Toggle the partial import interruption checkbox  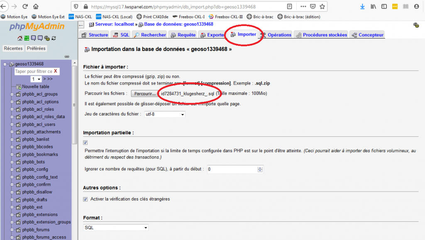85,143
